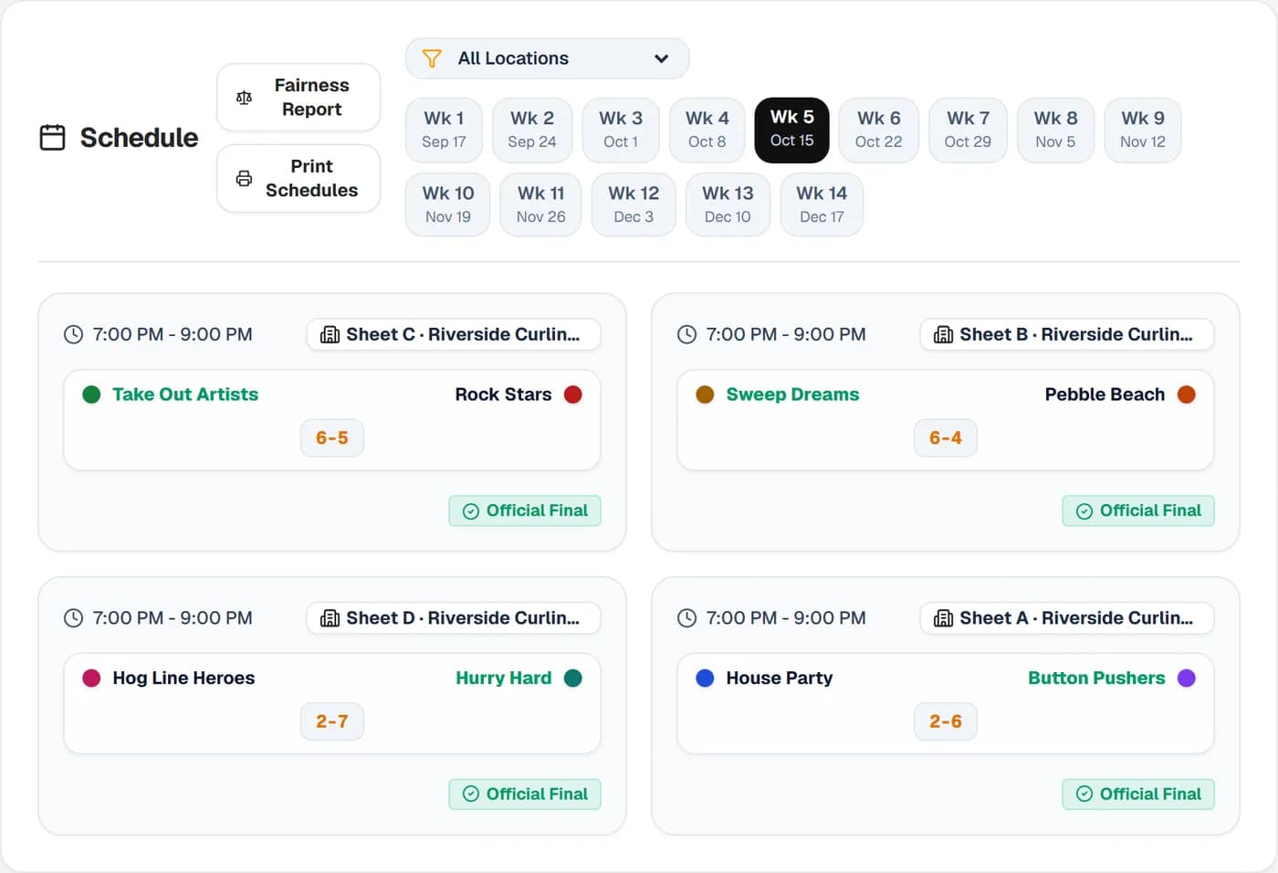The width and height of the screenshot is (1278, 873).
Task: Click the printer icon in Print Schedules
Action: click(x=244, y=178)
